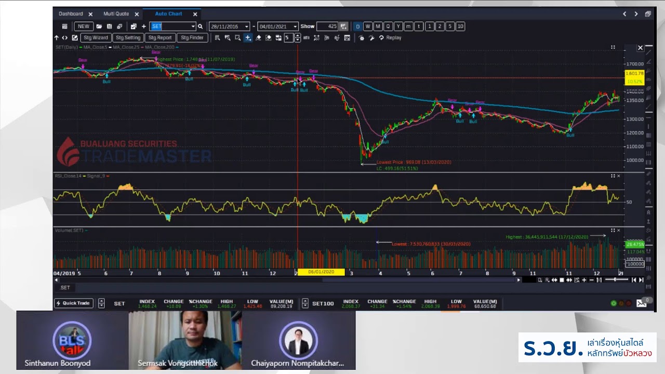This screenshot has height=374, width=665.
Task: Select the 1 timeframe button
Action: coord(430,26)
